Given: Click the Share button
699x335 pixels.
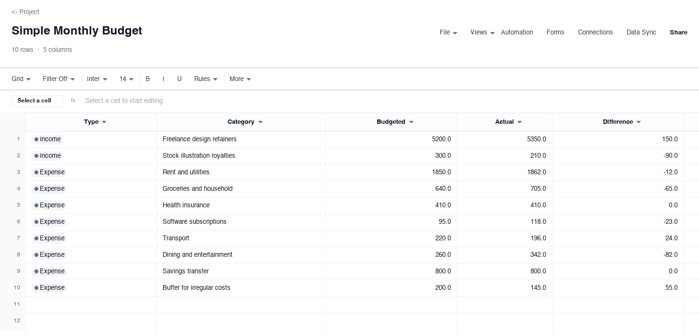Looking at the screenshot, I should [x=679, y=33].
